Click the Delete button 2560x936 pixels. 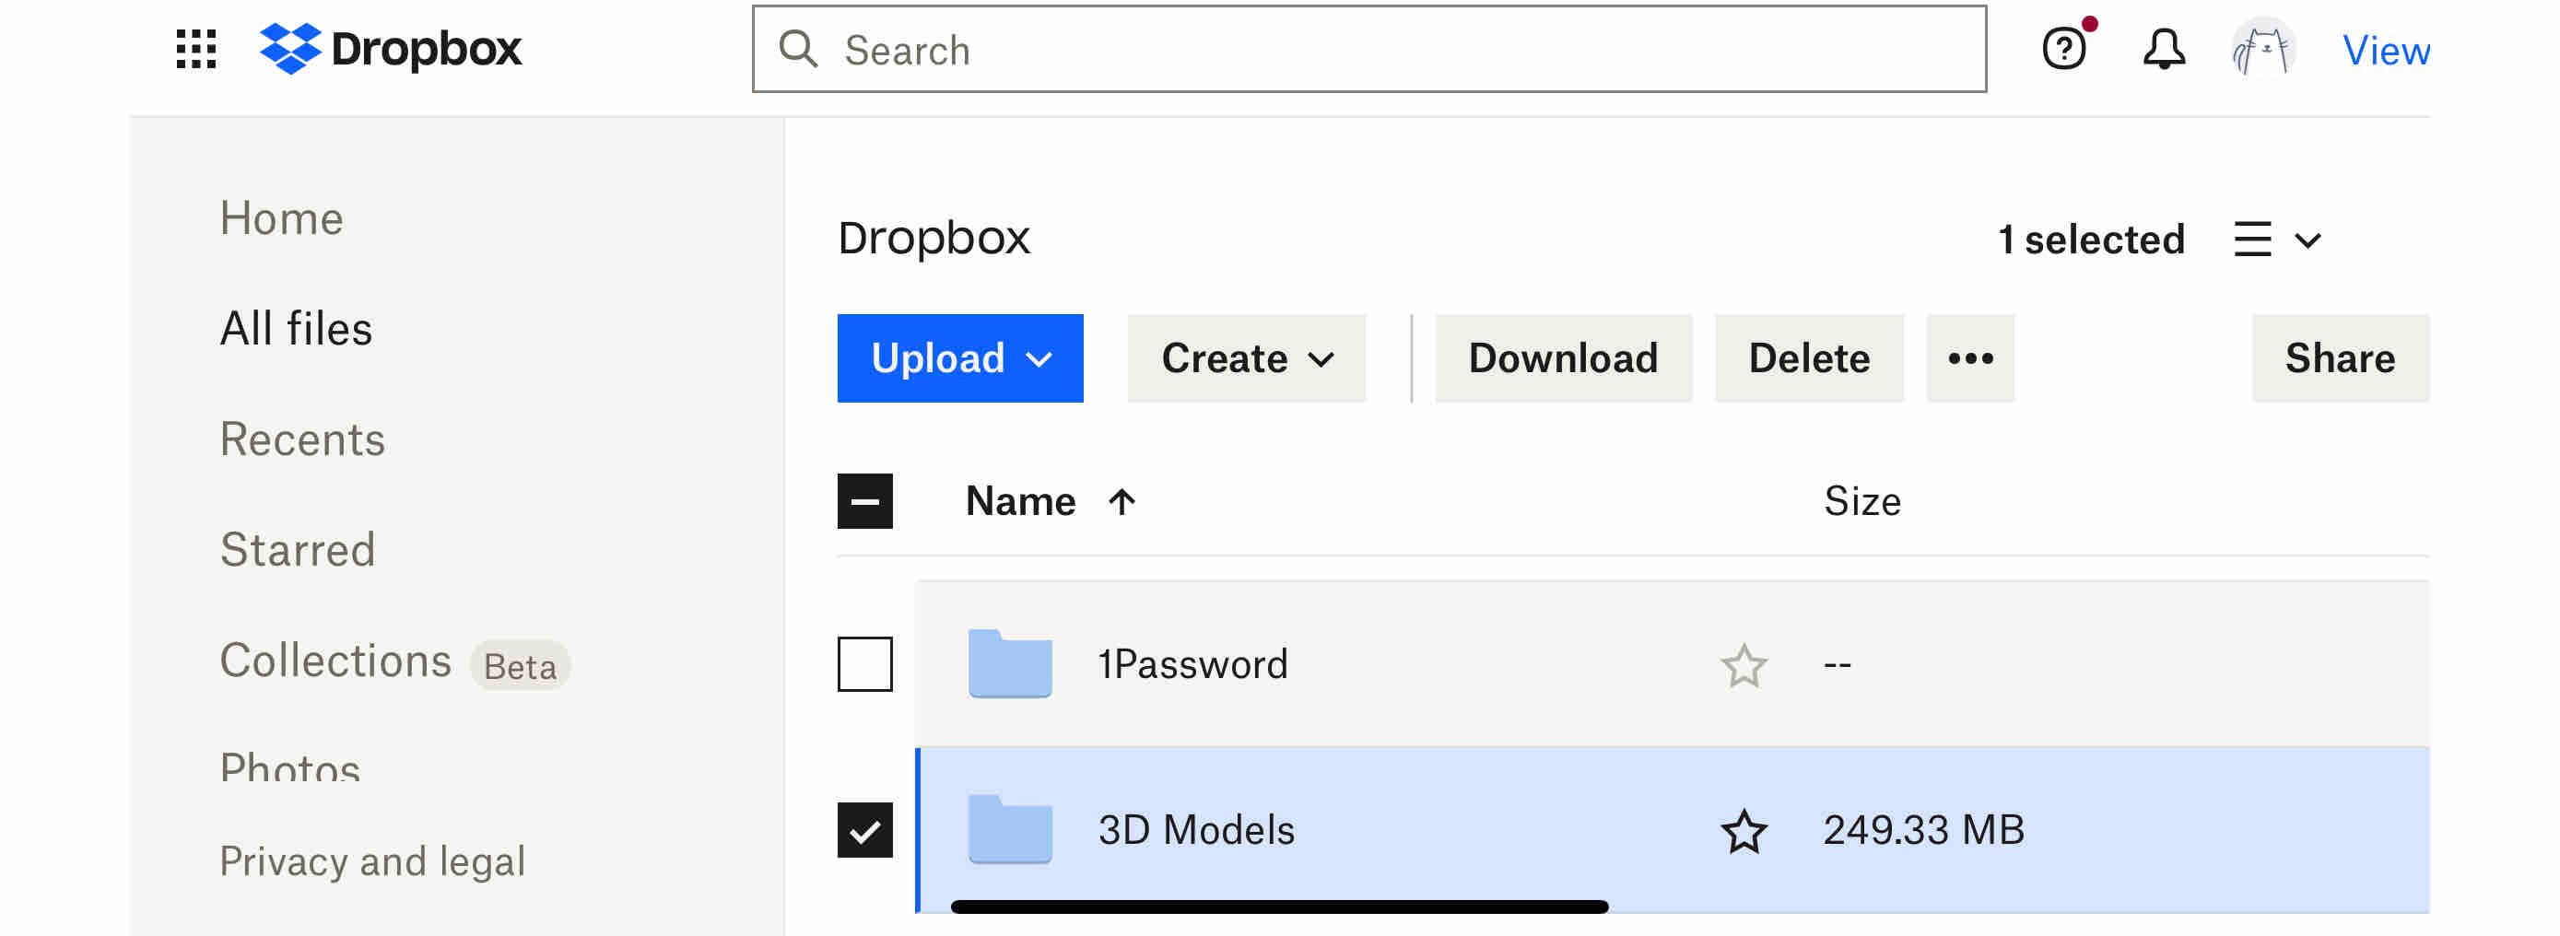coord(1809,357)
